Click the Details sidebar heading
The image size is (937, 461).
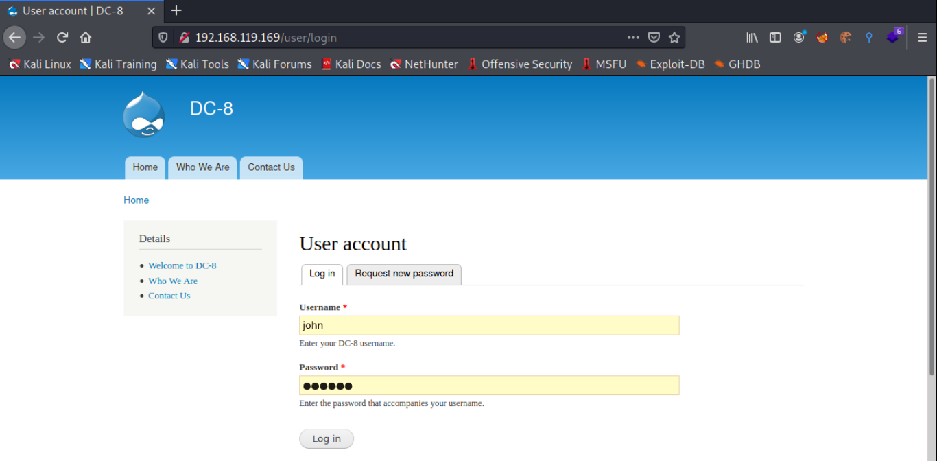(x=154, y=239)
